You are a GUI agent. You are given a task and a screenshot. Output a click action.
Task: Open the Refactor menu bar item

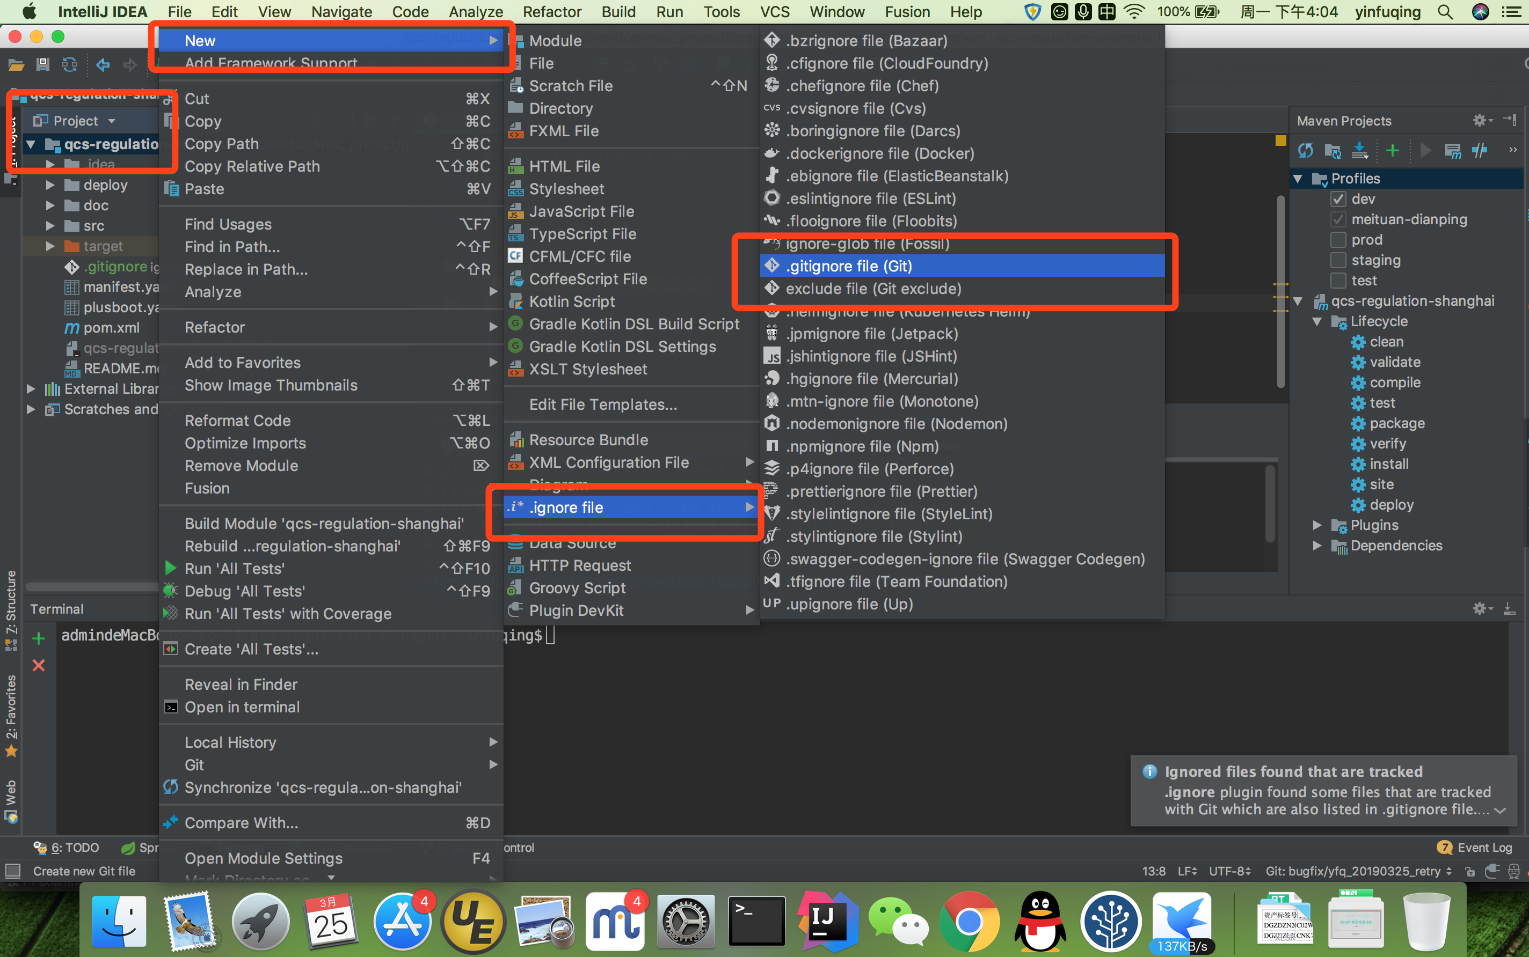coord(552,11)
